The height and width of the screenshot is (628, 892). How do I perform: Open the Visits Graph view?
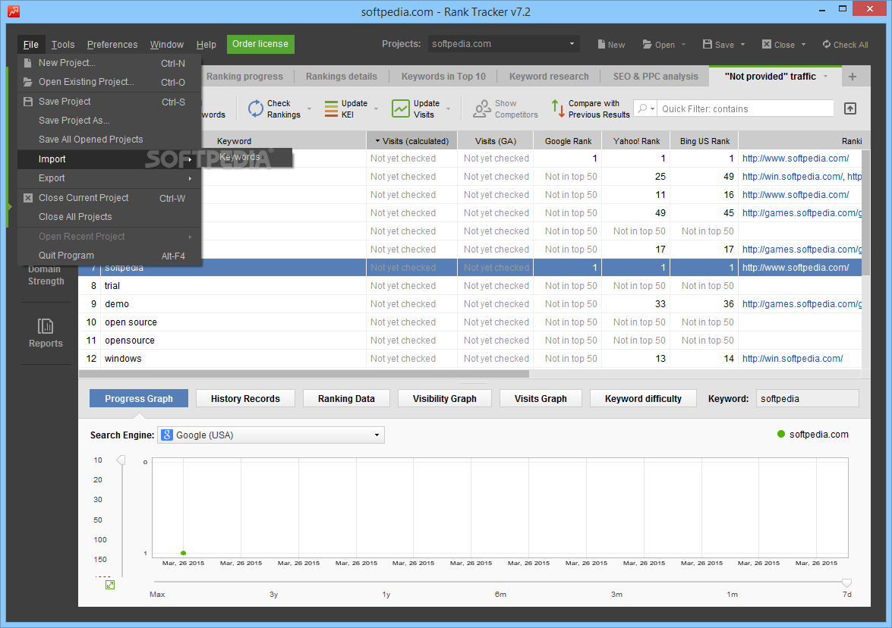[541, 398]
